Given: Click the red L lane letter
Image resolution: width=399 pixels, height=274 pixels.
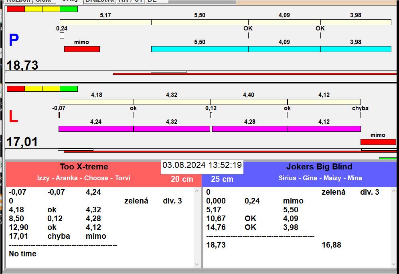Looking at the screenshot, I should (13, 117).
